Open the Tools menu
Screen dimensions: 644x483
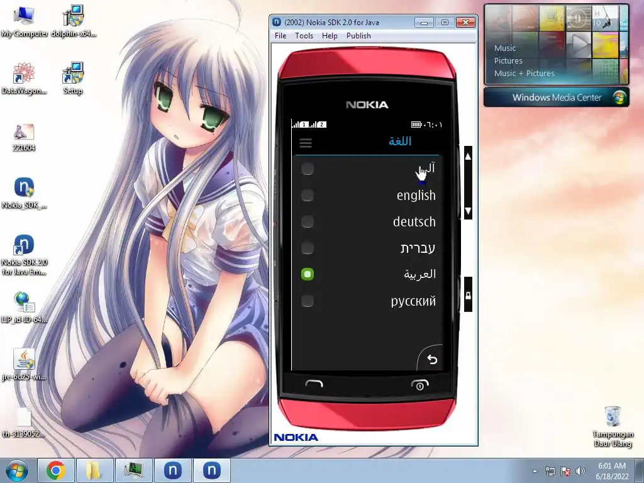[304, 36]
